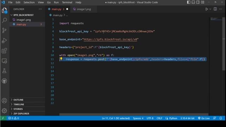Open the GitHub view icon
This screenshot has height=127, width=226.
4,81
